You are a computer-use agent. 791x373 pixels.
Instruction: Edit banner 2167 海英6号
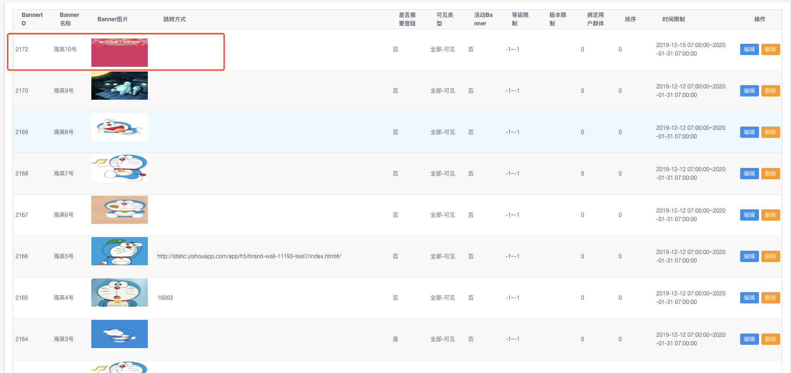(749, 215)
